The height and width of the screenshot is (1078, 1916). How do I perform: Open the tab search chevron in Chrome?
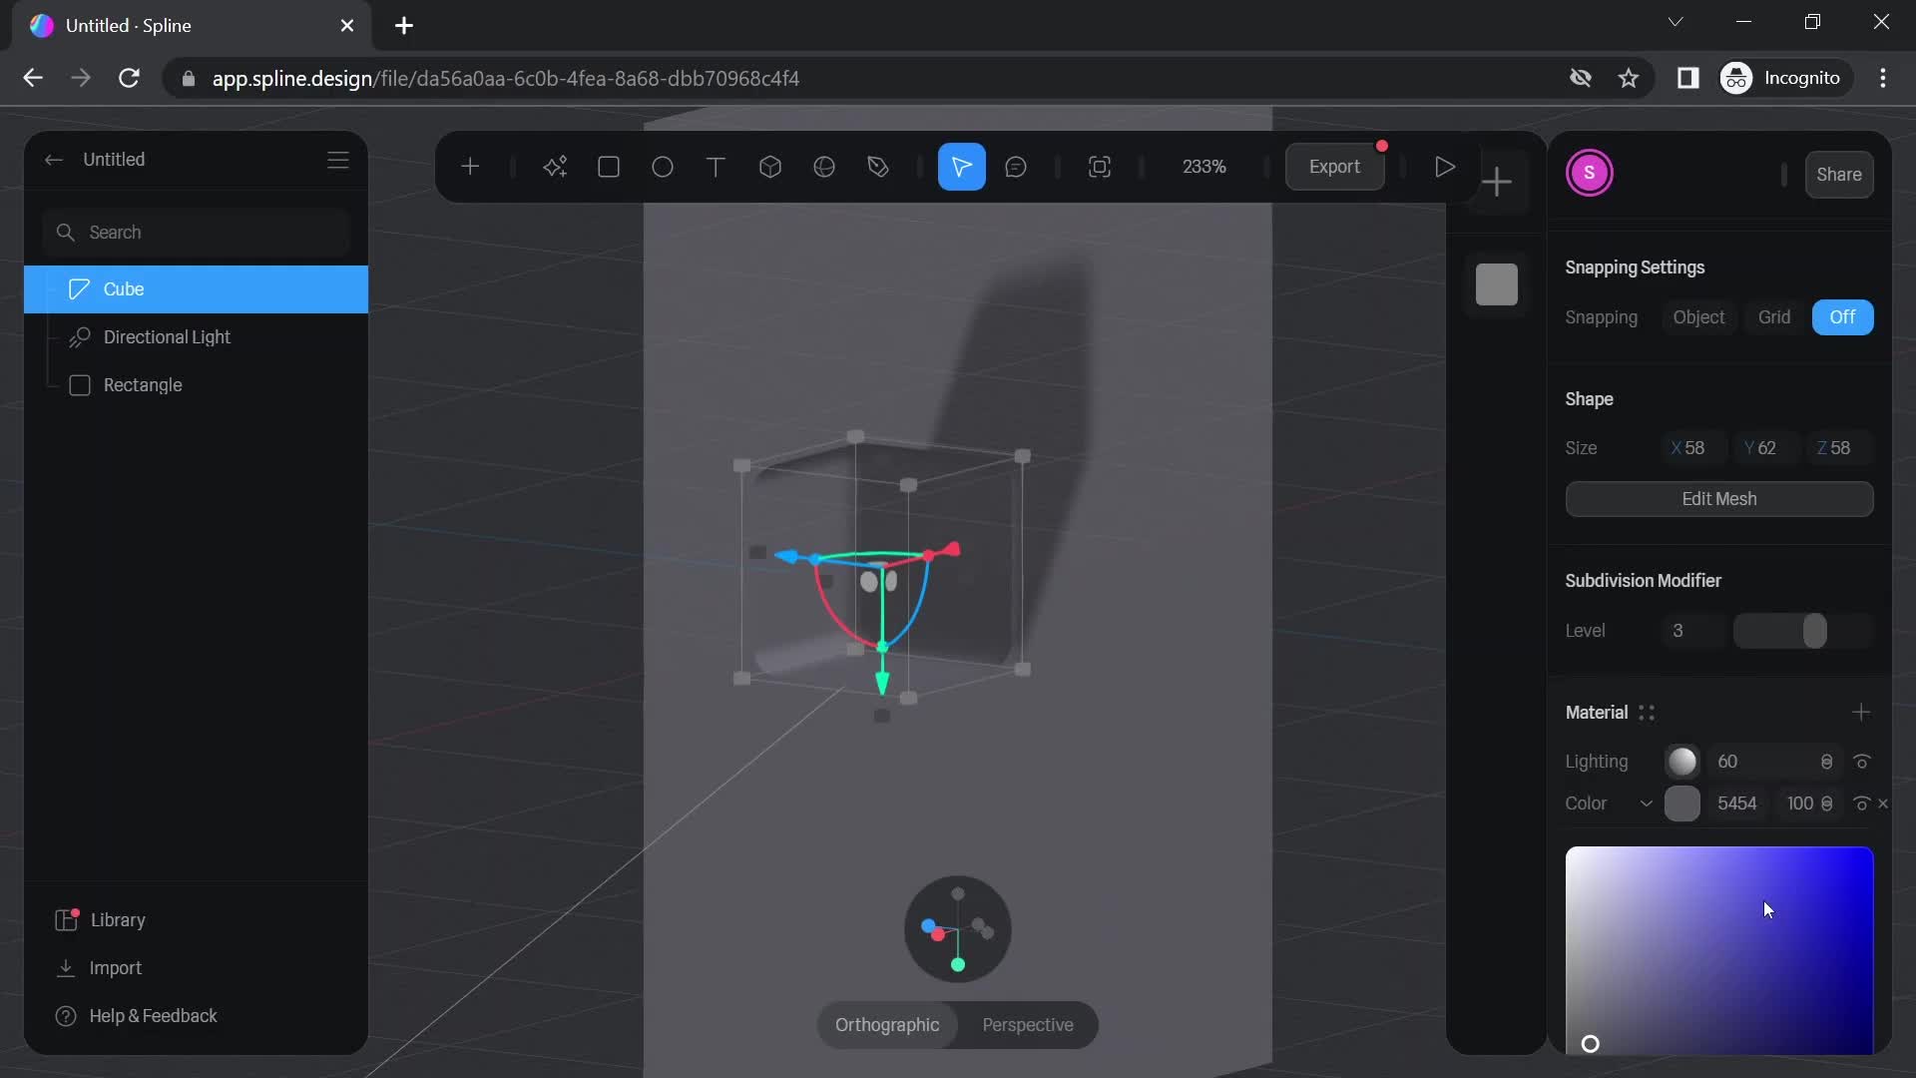coord(1676,22)
